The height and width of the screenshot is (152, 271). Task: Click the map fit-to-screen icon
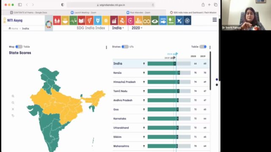(x=13, y=109)
